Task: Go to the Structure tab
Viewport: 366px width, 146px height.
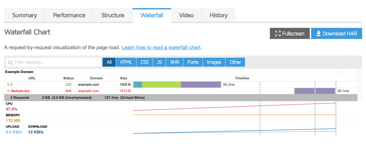Action: click(x=113, y=15)
